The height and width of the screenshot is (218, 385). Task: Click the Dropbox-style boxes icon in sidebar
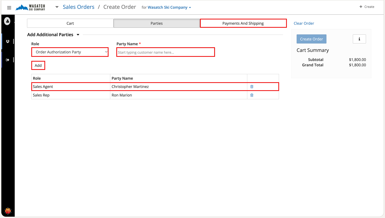point(8,41)
